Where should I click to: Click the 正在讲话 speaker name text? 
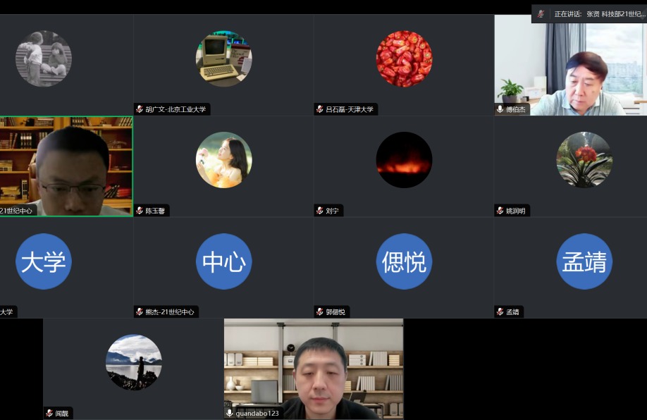pyautogui.click(x=599, y=13)
